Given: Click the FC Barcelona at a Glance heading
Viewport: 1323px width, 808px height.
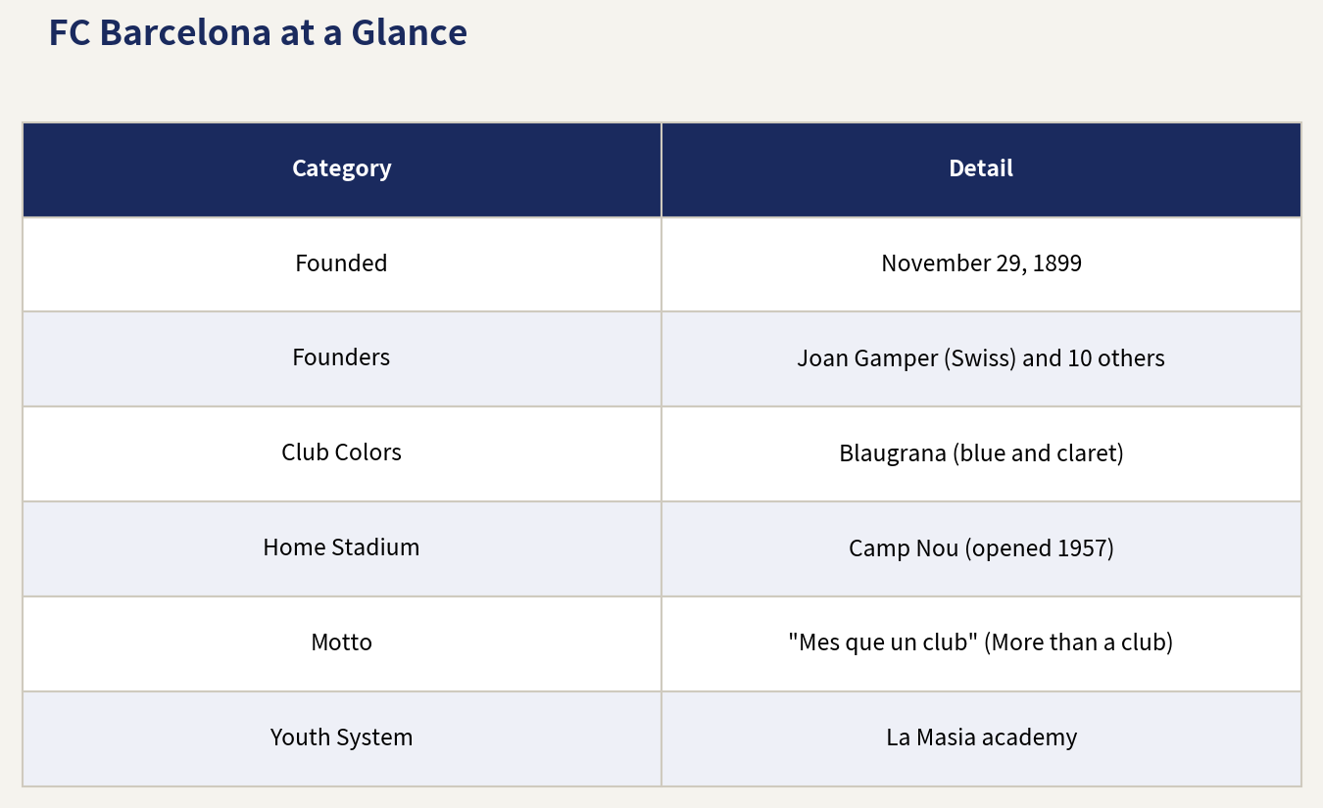Looking at the screenshot, I should tap(258, 32).
